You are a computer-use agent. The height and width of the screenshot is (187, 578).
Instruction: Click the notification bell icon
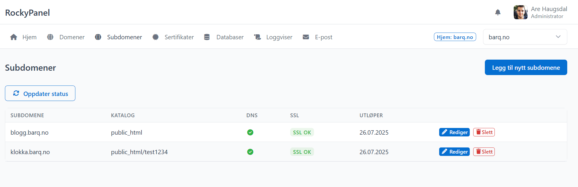click(x=498, y=12)
